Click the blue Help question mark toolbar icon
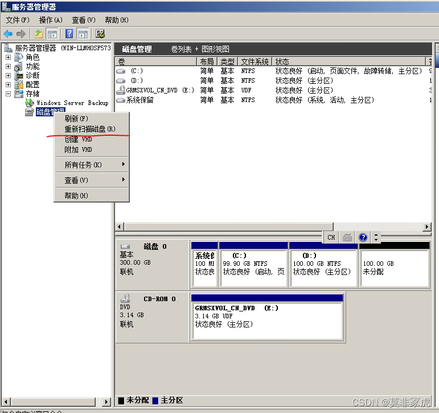439x413 pixels. (x=69, y=34)
